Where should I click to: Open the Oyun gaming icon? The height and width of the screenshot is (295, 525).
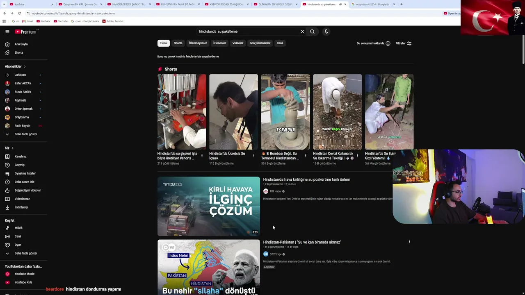click(x=7, y=245)
